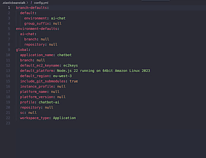Click the 'include_git_submodules' key
This screenshot has height=158, width=206.
[x=43, y=81]
